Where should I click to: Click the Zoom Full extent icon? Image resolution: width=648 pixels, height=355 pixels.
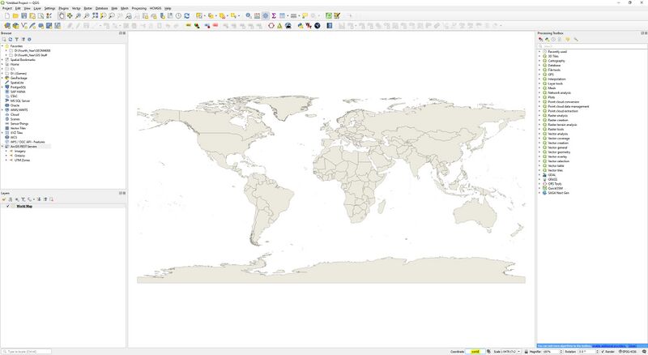tap(95, 15)
